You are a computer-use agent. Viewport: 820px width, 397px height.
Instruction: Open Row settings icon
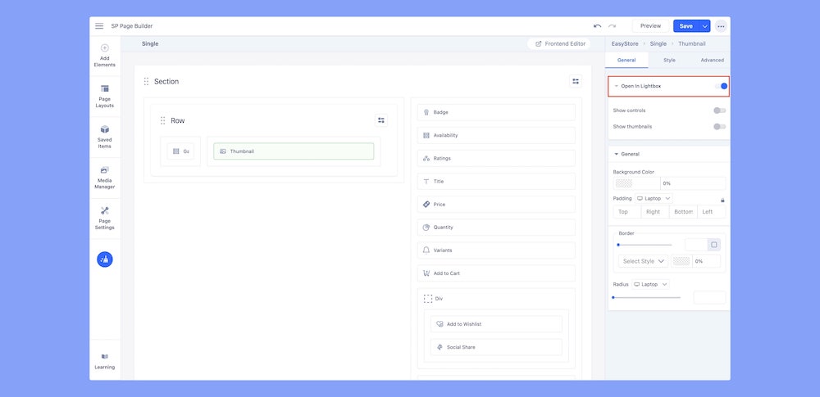pos(381,120)
